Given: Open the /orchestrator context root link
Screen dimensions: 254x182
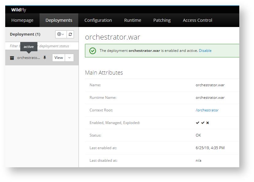Looking at the screenshot, I should point(207,110).
